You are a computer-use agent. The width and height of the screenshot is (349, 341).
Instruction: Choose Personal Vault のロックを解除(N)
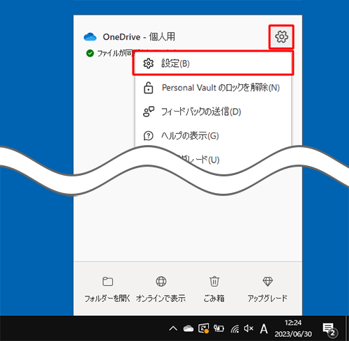(213, 88)
